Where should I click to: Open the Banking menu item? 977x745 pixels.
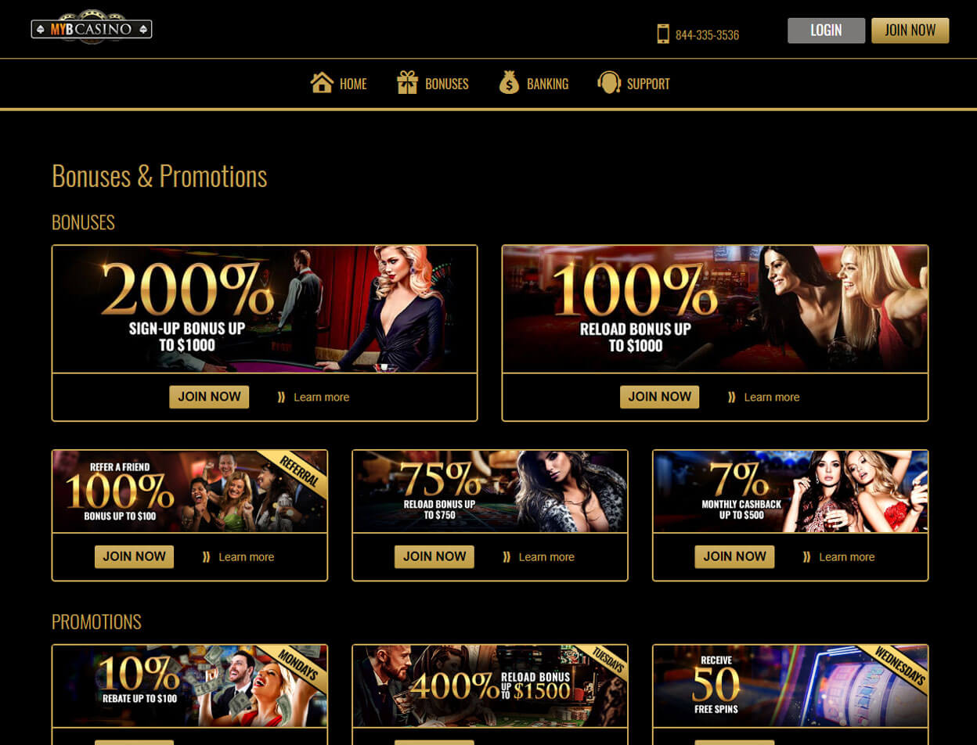(547, 84)
